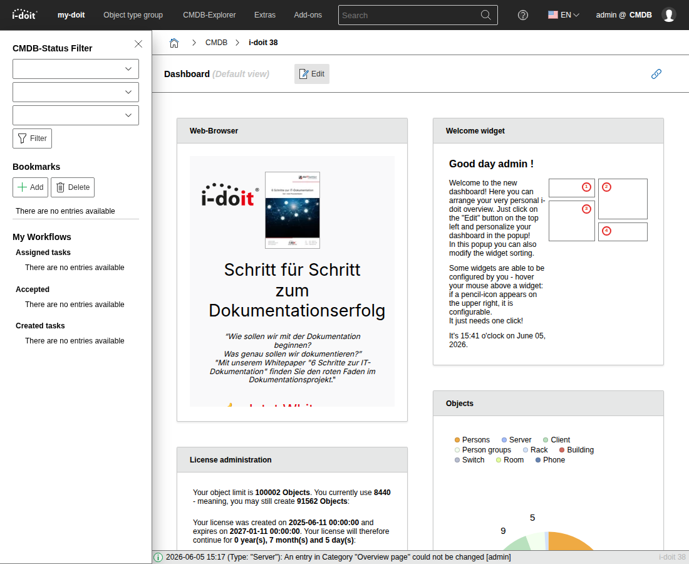
Task: Click the Assigned tasks heading
Action: tap(43, 253)
